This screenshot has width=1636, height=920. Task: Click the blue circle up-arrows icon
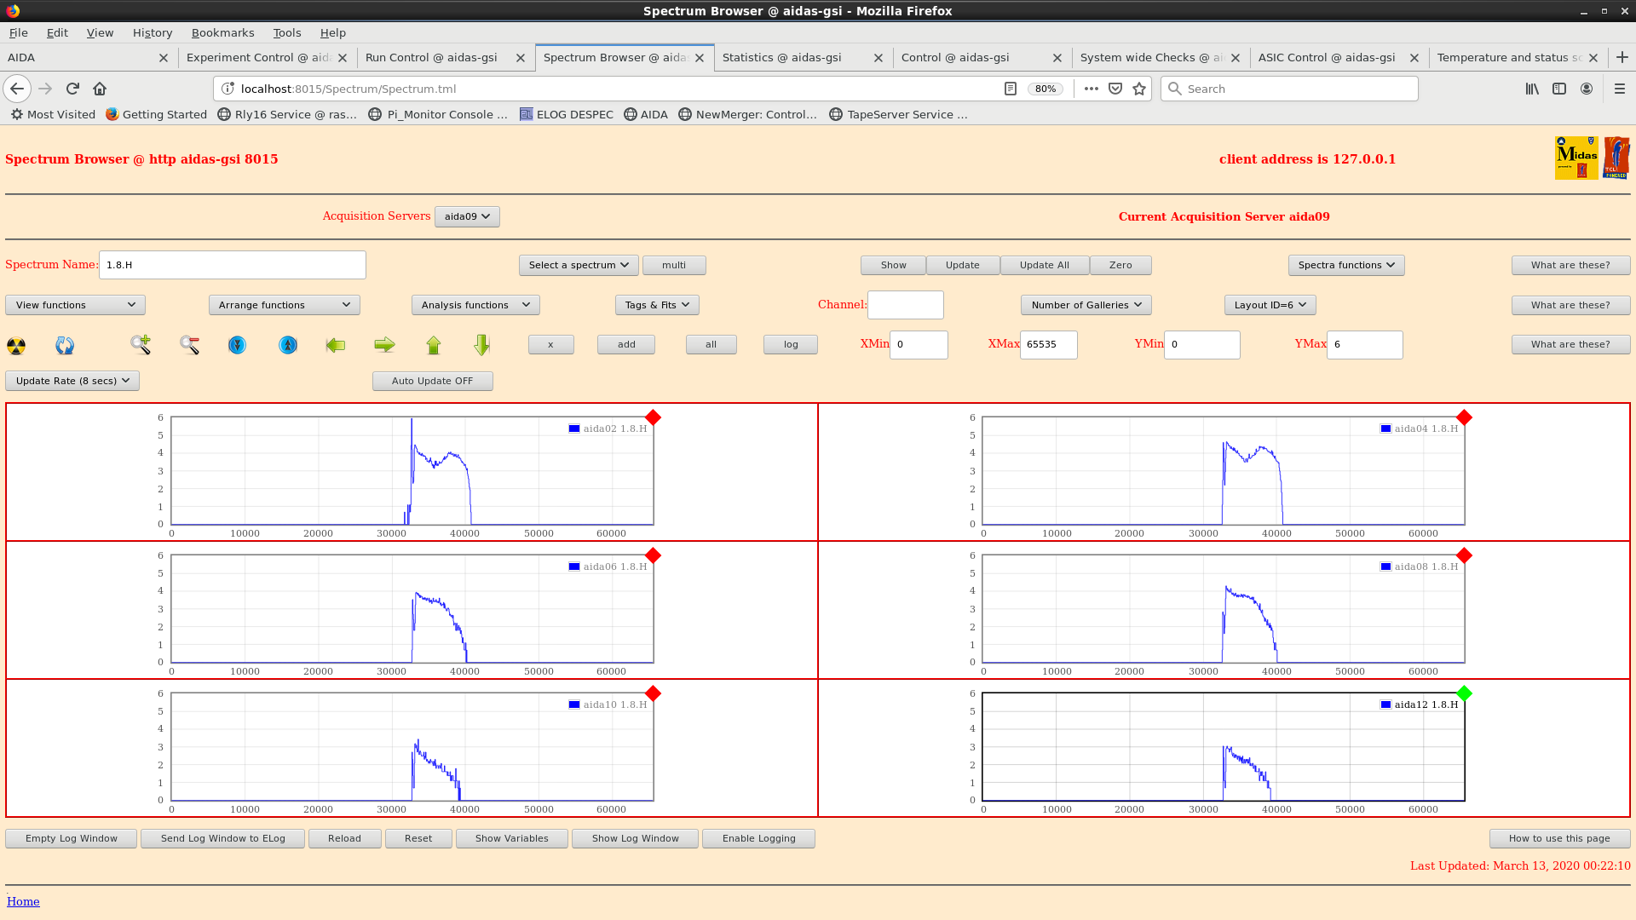pos(288,345)
